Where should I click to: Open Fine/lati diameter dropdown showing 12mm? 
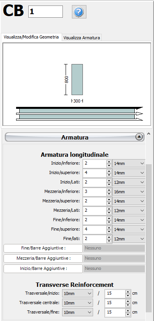[x=129, y=239]
